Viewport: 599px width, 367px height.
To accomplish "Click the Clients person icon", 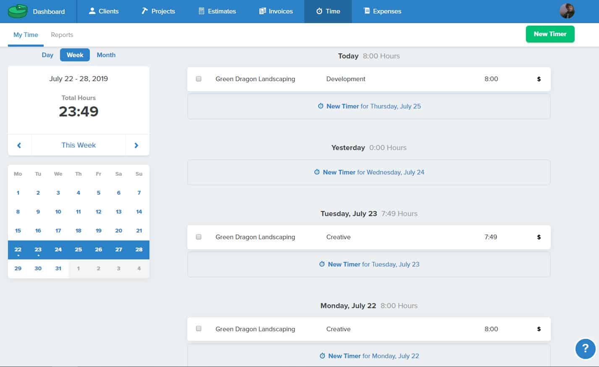I will point(92,11).
